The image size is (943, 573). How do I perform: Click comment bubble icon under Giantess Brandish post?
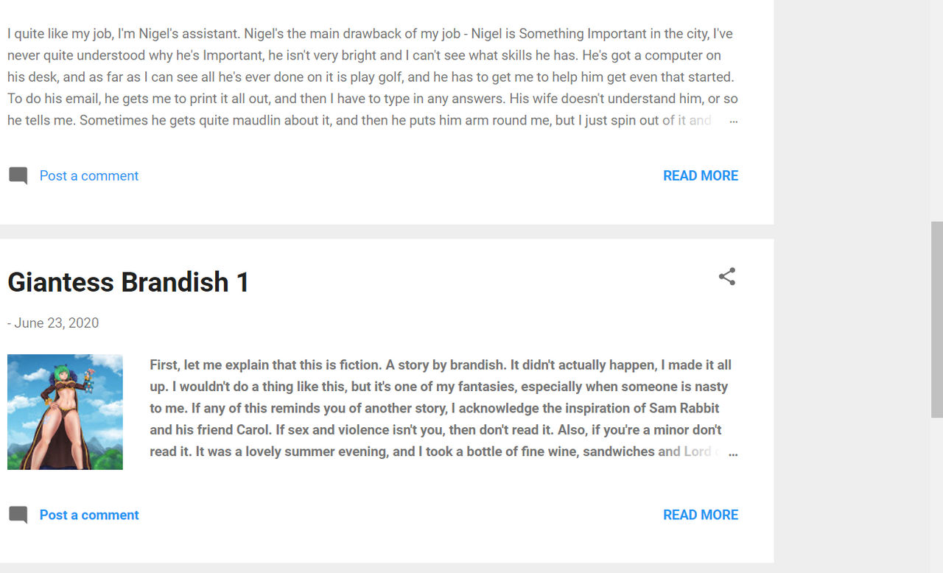[x=18, y=515]
